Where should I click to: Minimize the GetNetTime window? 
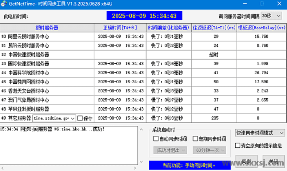(x=244, y=4)
